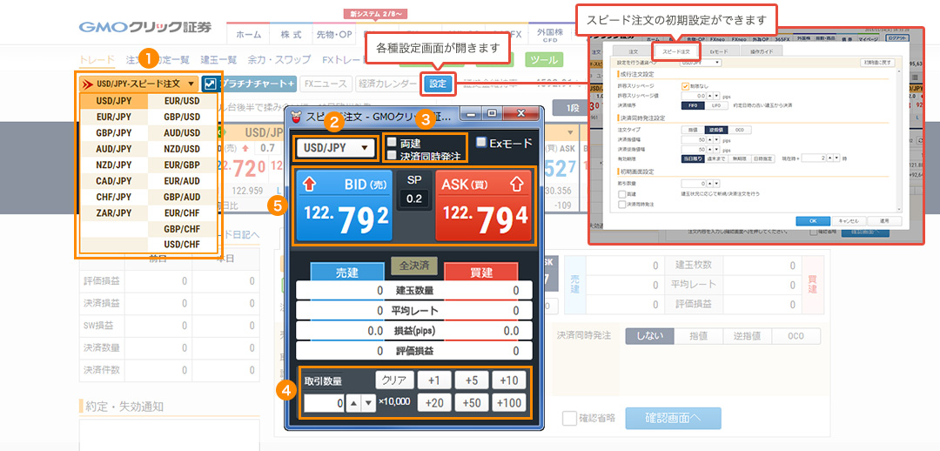Open the ホーム navigation tab
940x451 pixels.
coord(248,34)
